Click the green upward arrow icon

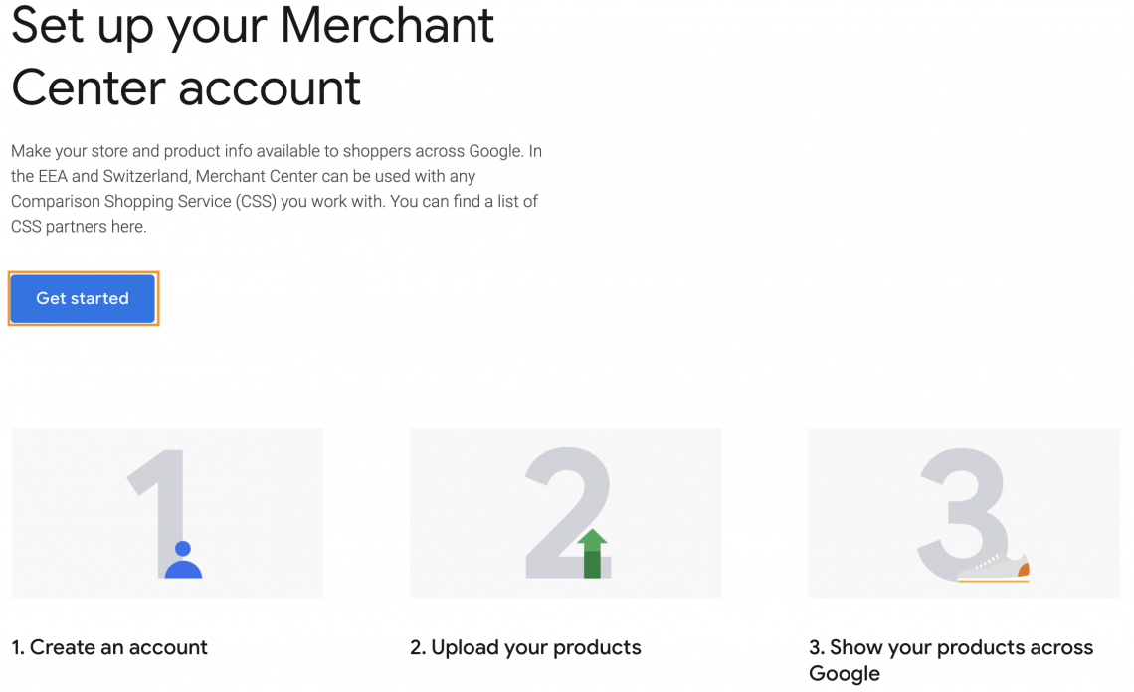pyautogui.click(x=592, y=553)
